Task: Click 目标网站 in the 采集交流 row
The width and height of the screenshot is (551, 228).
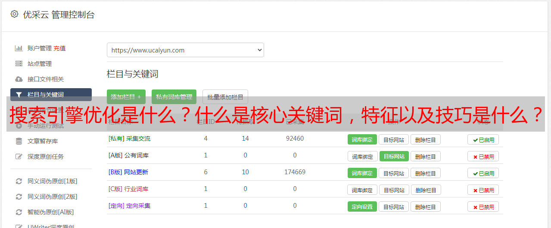Action: (394, 139)
